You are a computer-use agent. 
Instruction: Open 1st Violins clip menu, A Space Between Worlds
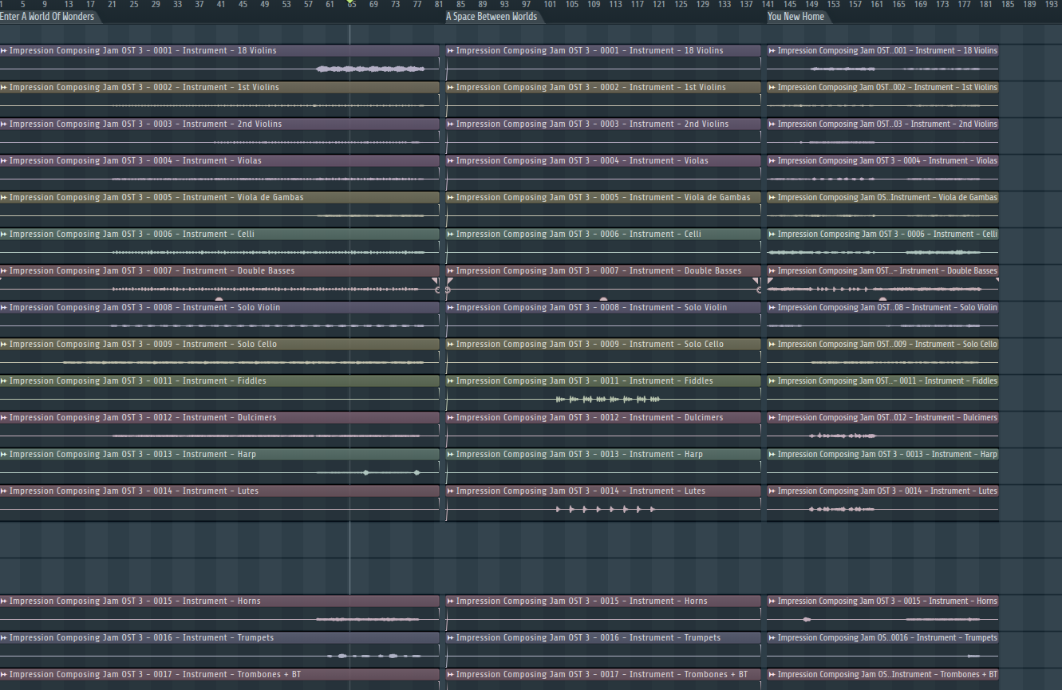coord(451,88)
